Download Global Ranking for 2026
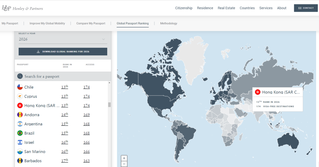319x167 pixels. [63, 52]
